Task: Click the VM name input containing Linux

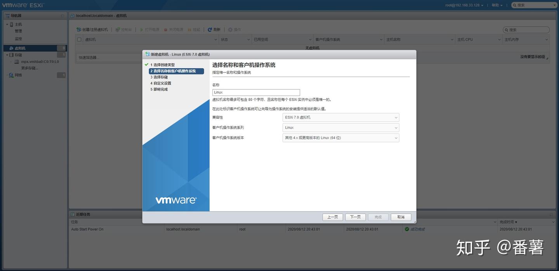Action: pyautogui.click(x=256, y=92)
